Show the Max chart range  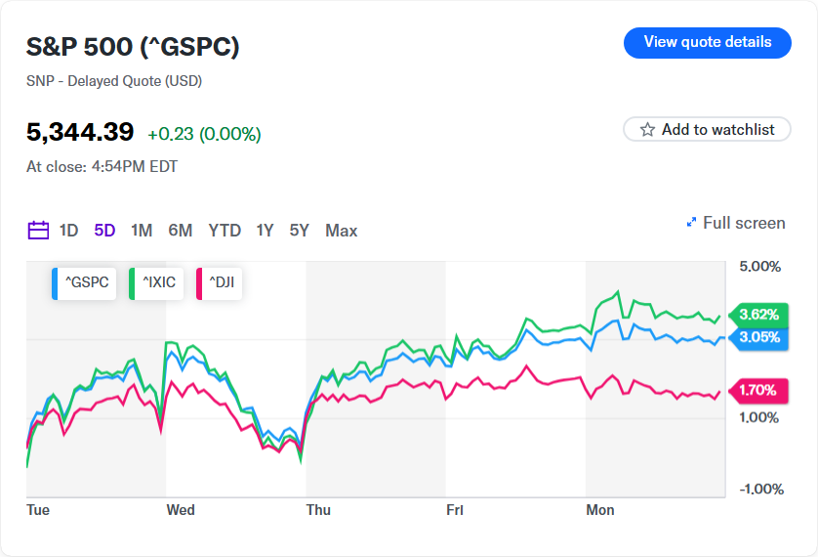(x=342, y=231)
